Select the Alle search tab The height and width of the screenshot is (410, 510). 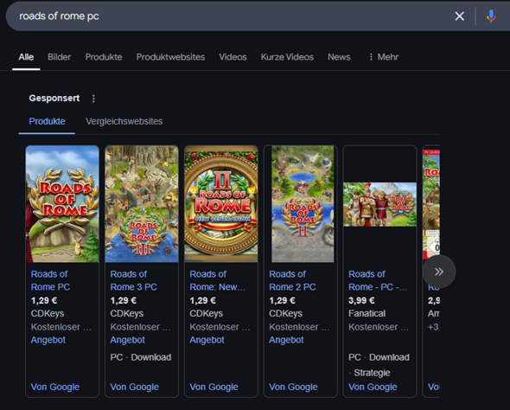tap(26, 57)
